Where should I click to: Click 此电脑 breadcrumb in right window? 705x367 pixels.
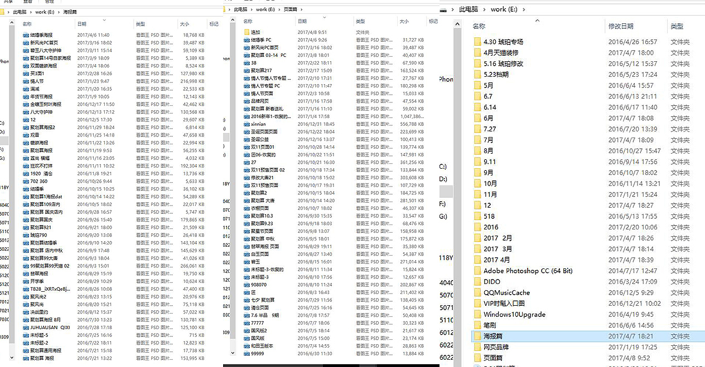(x=469, y=9)
